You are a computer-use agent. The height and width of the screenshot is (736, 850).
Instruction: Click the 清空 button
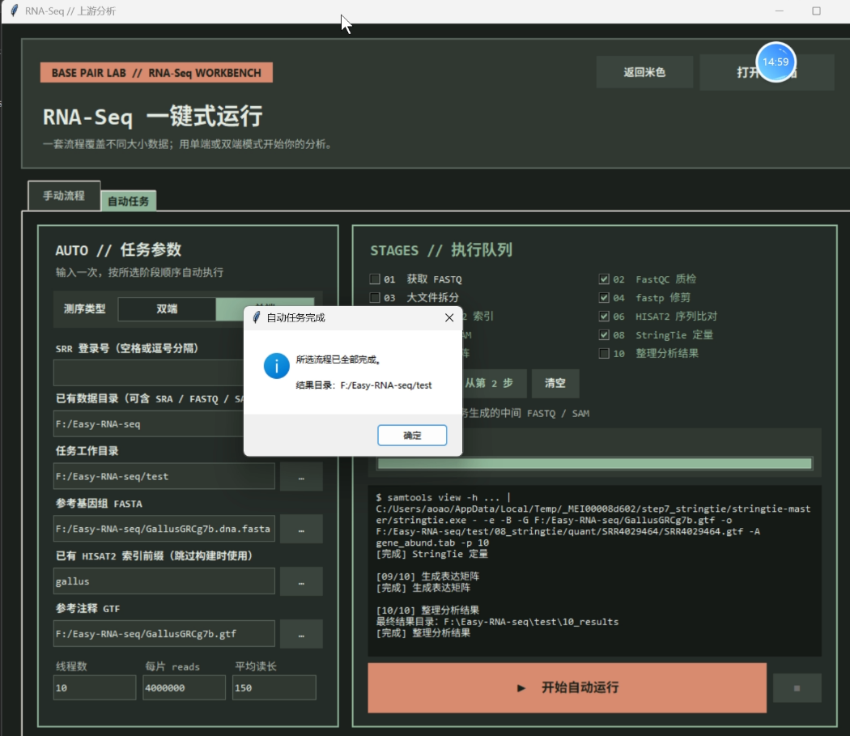pos(555,383)
